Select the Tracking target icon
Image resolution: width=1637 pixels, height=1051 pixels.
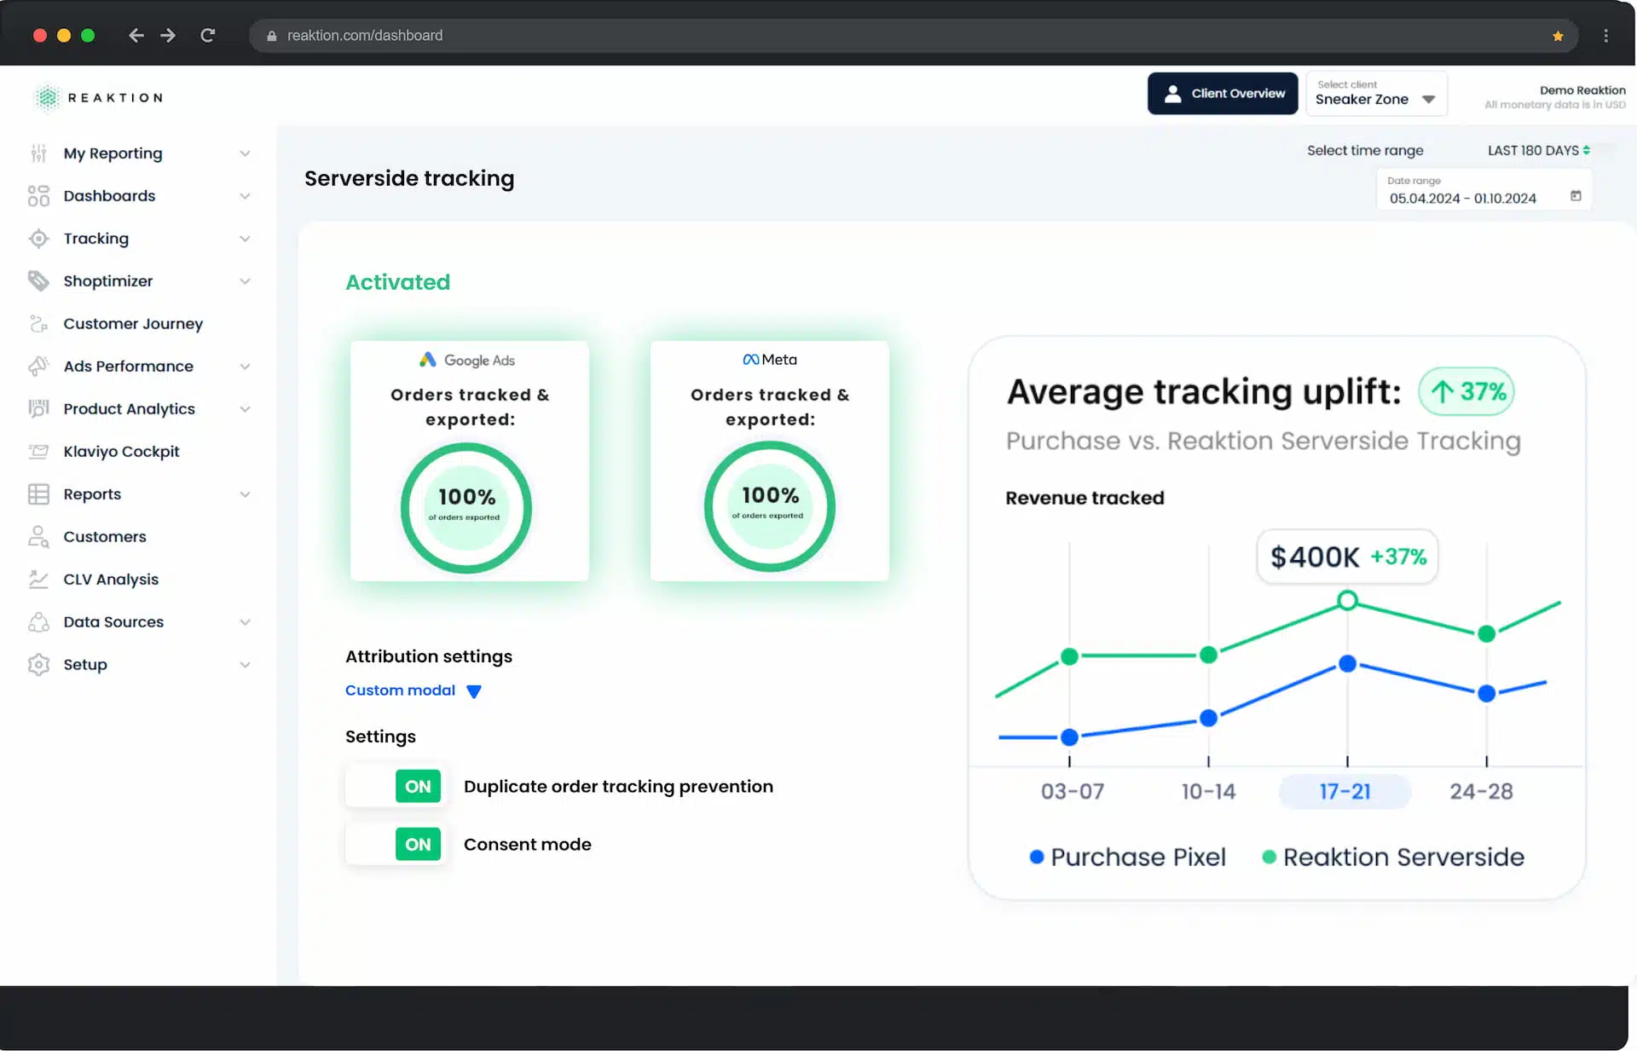[x=38, y=239]
